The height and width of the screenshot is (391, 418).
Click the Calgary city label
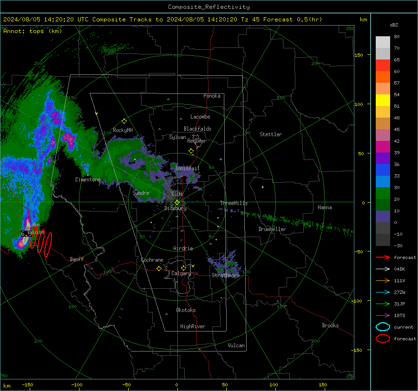(181, 273)
